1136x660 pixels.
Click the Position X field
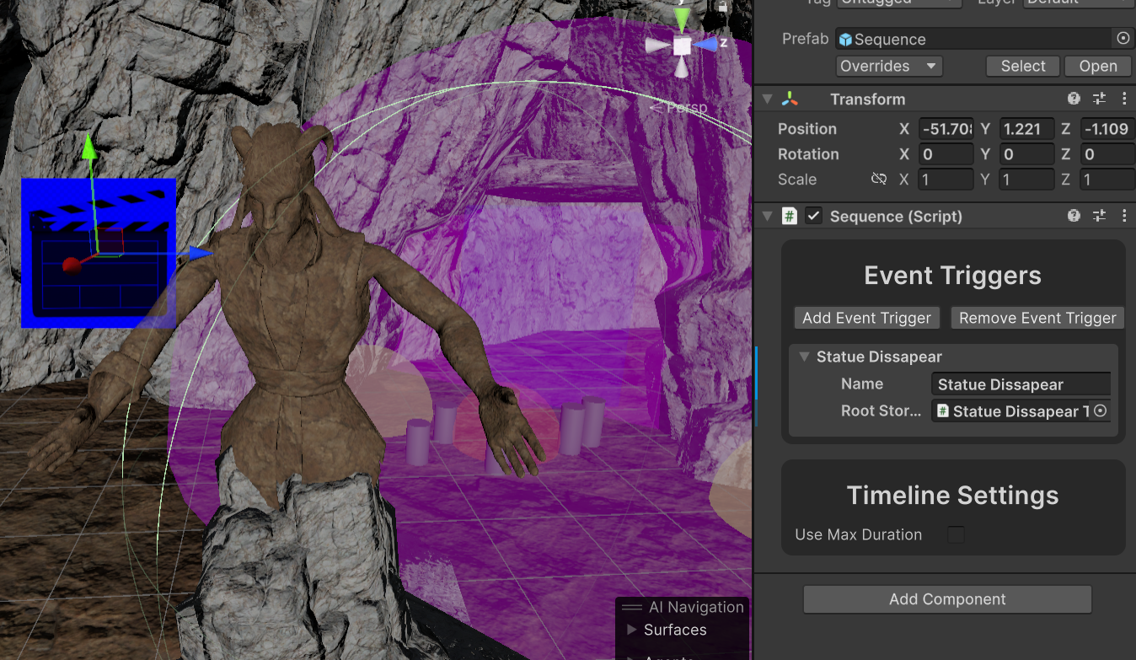click(946, 129)
